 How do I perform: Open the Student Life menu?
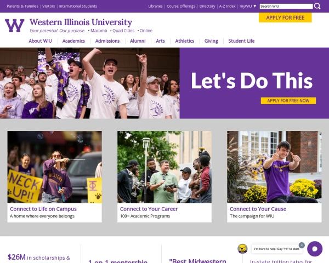[x=241, y=41]
